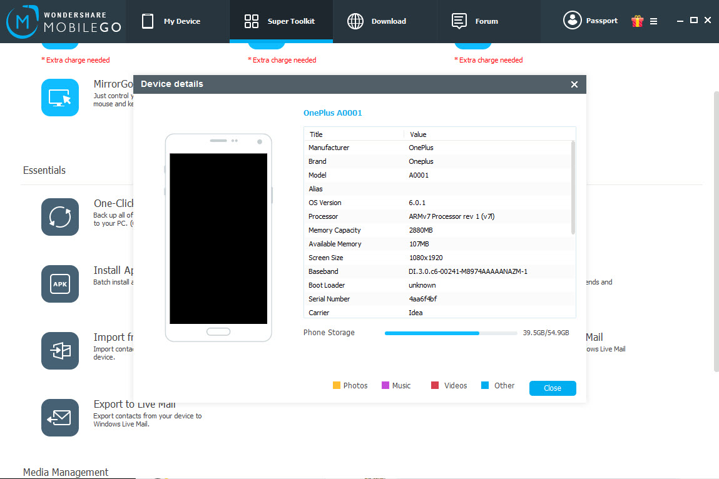Open the Download tab
719x479 pixels.
coord(385,21)
